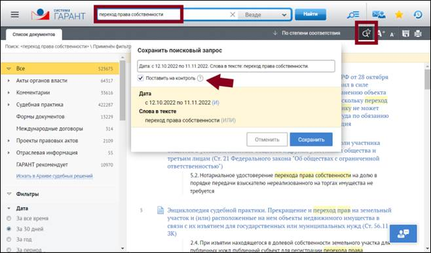Switch to the Список документов tab
The width and height of the screenshot is (431, 253).
(34, 34)
